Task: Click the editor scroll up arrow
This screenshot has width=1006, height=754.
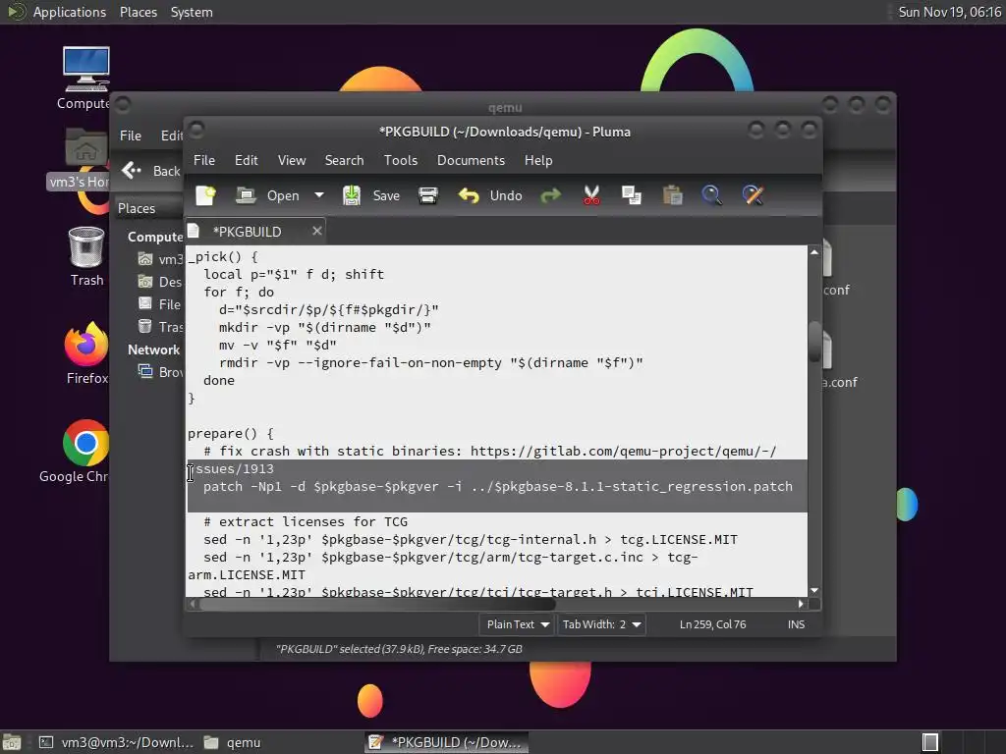Action: point(814,252)
